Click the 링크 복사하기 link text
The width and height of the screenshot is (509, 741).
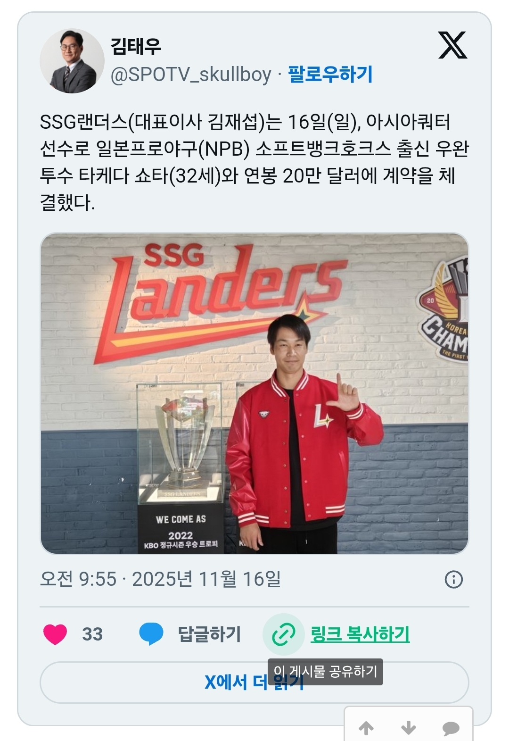point(360,634)
